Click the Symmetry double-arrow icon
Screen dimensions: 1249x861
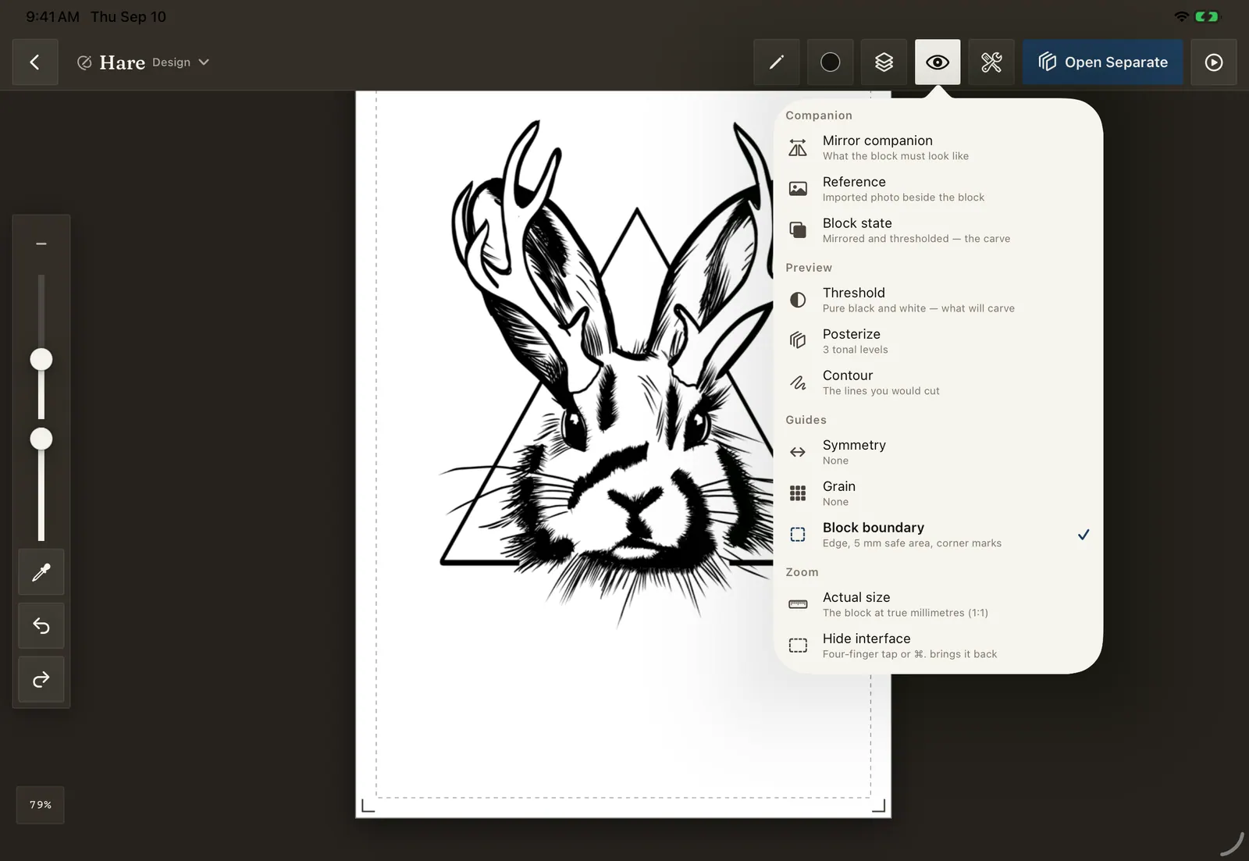[x=798, y=452]
